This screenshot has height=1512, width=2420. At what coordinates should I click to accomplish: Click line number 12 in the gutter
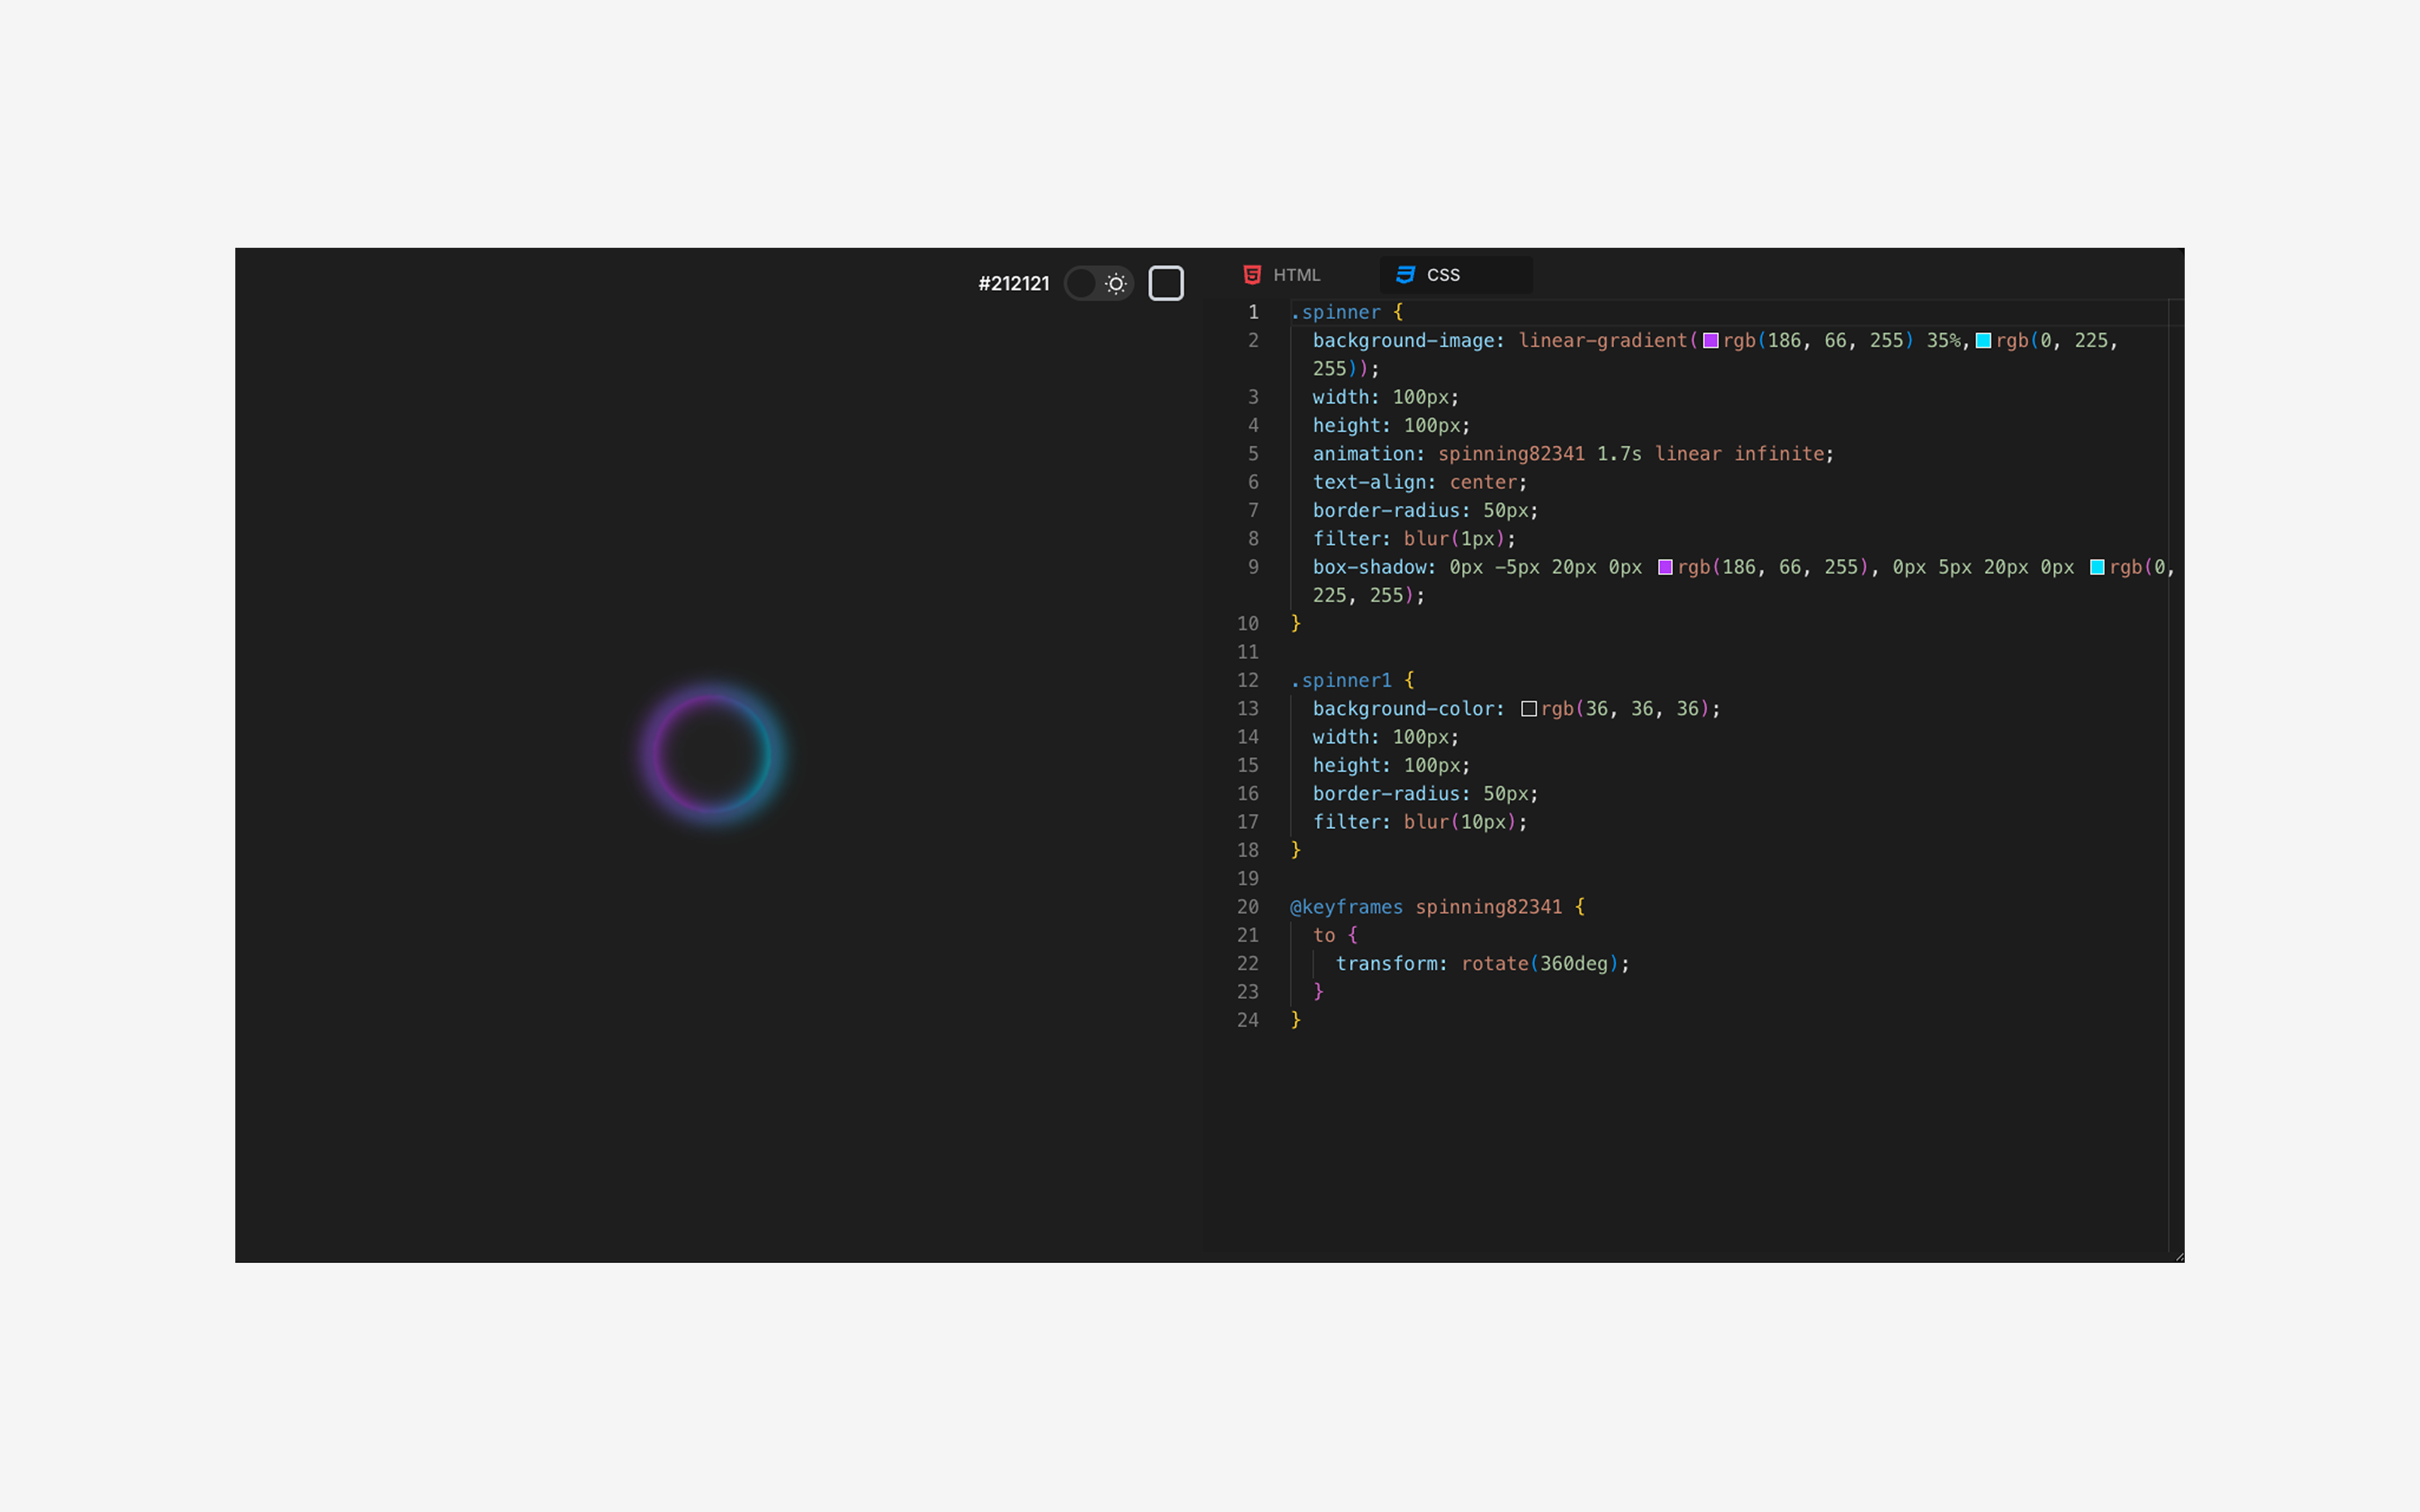(1248, 681)
